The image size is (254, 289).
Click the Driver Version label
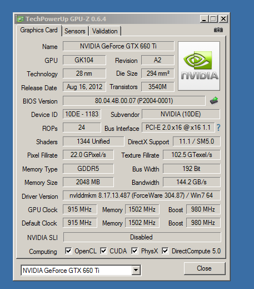[40, 197]
